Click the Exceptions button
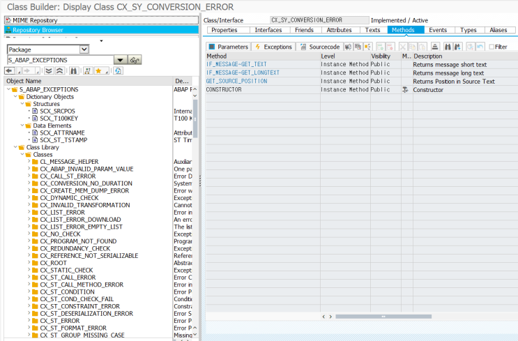This screenshot has width=518, height=341. 274,47
